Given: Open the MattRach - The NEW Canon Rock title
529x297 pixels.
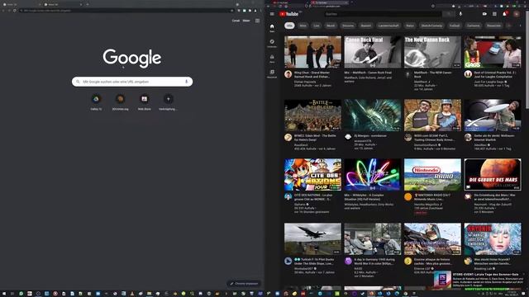Looking at the screenshot, I should tap(433, 74).
